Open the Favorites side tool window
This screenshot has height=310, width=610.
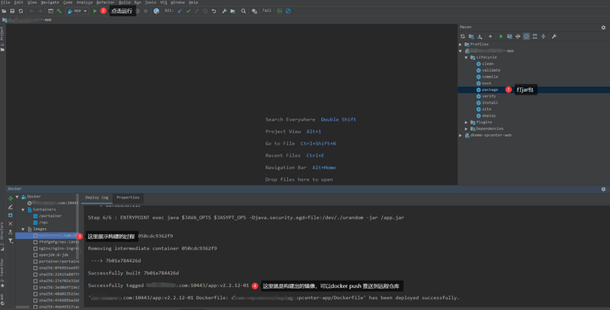pos(3,273)
